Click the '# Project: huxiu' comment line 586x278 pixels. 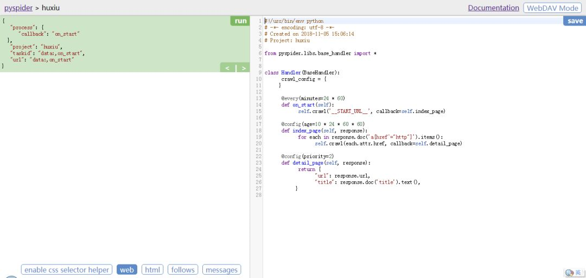287,40
